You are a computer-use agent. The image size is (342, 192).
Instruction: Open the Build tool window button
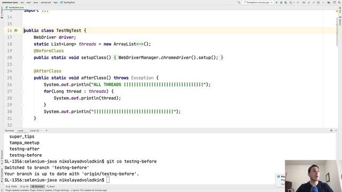(51, 187)
